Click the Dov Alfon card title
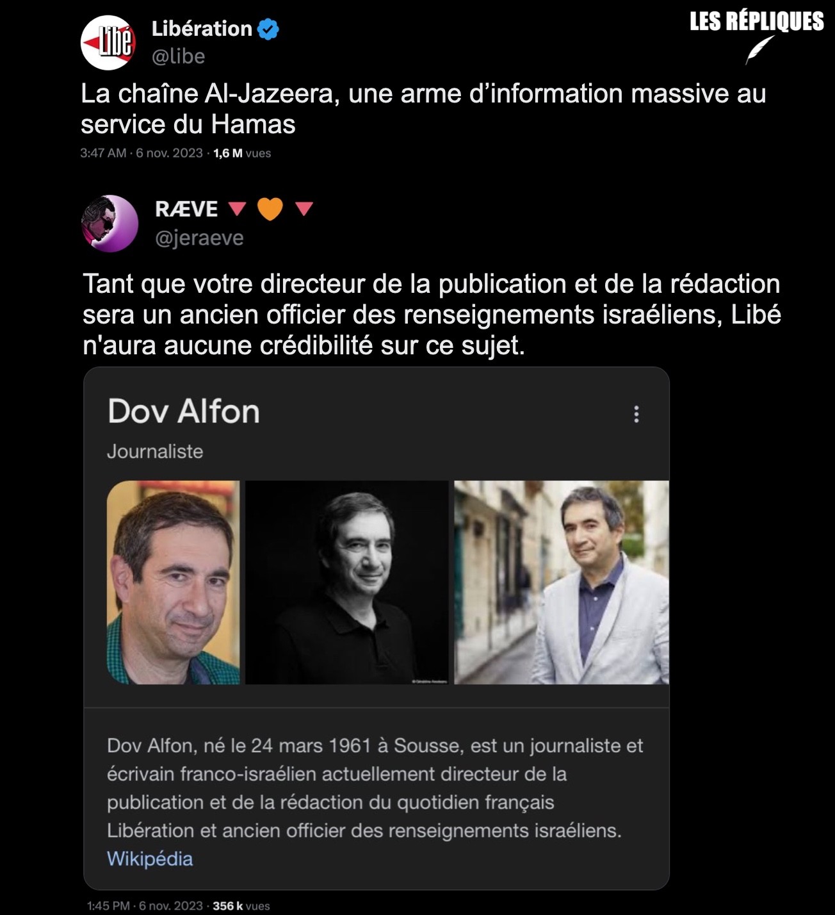This screenshot has height=915, width=835. click(x=184, y=411)
